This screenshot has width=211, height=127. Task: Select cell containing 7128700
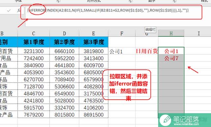click(34, 87)
